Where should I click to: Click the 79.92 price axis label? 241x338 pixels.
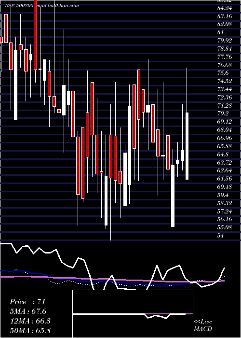click(225, 41)
